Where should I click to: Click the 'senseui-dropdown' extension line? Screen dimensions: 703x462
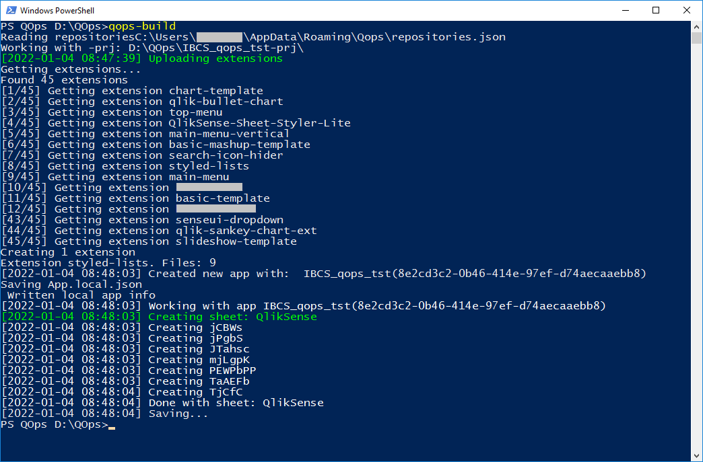142,219
